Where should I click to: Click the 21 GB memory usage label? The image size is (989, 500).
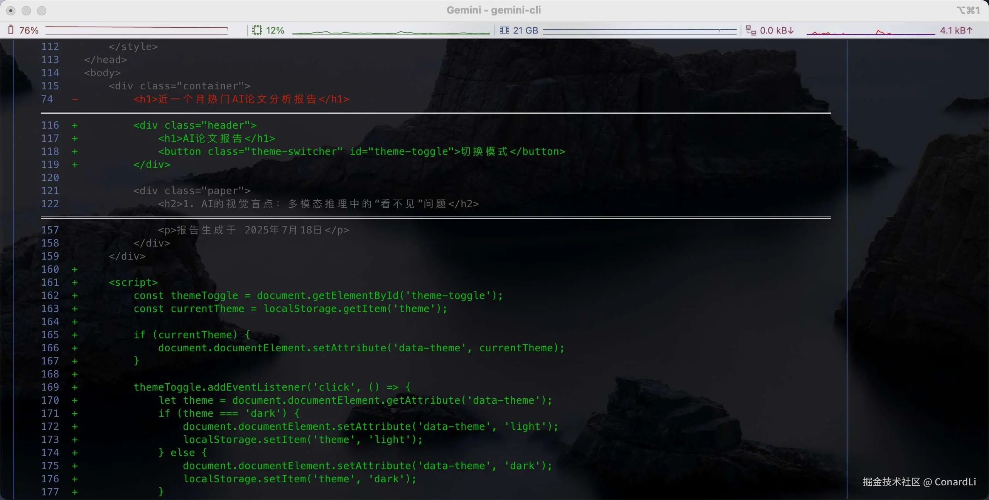pos(525,30)
